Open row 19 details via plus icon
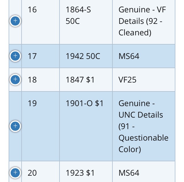The height and width of the screenshot is (182, 184). [x=15, y=126]
